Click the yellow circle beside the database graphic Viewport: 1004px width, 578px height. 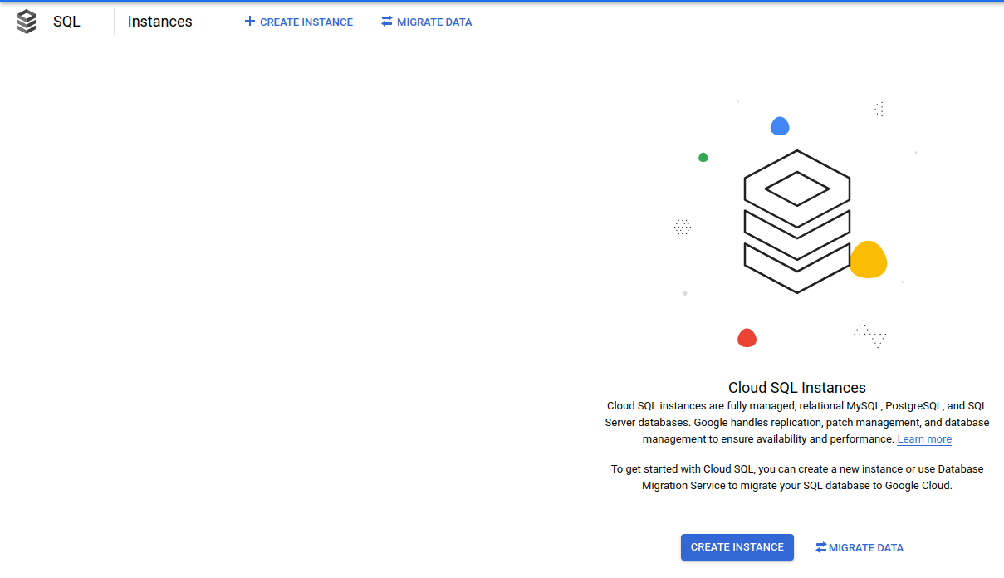(x=868, y=260)
